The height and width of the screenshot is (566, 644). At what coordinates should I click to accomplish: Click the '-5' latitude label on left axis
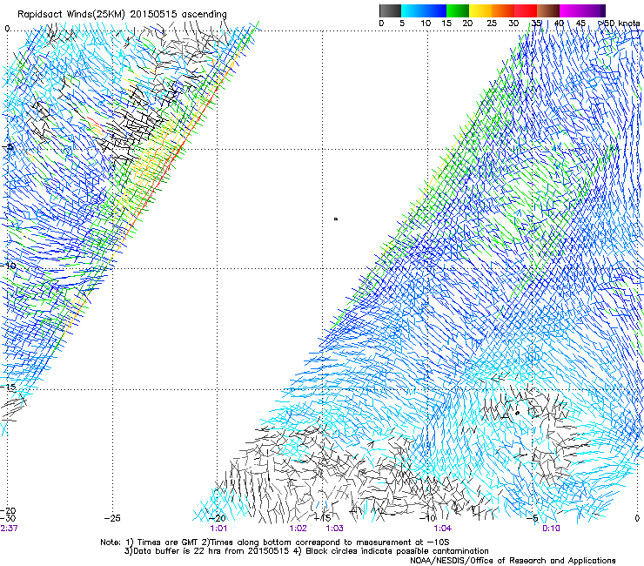pos(9,146)
